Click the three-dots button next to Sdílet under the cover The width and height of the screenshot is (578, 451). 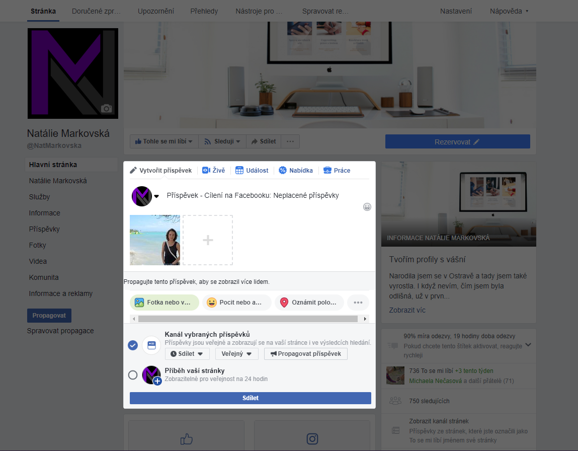click(290, 141)
